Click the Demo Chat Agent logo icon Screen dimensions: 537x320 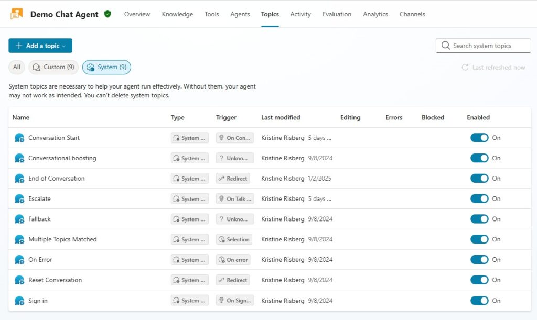[16, 14]
